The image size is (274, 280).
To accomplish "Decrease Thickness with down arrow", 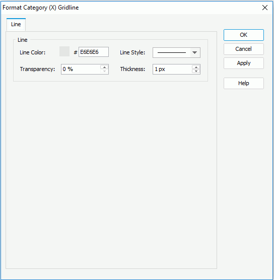I will tap(196, 71).
